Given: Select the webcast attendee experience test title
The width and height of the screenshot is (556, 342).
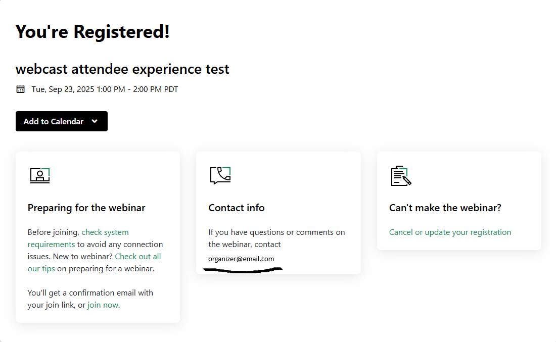Looking at the screenshot, I should tap(122, 69).
